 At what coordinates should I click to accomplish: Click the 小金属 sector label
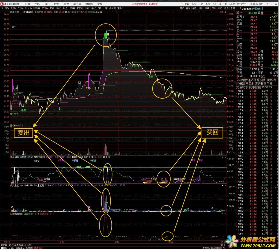pos(99,12)
